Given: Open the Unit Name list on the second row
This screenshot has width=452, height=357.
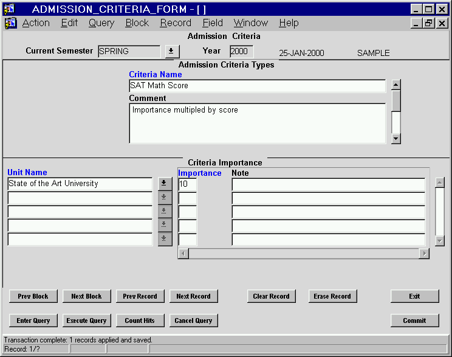Looking at the screenshot, I should pos(165,198).
